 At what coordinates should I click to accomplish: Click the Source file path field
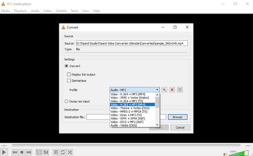[x=132, y=43]
